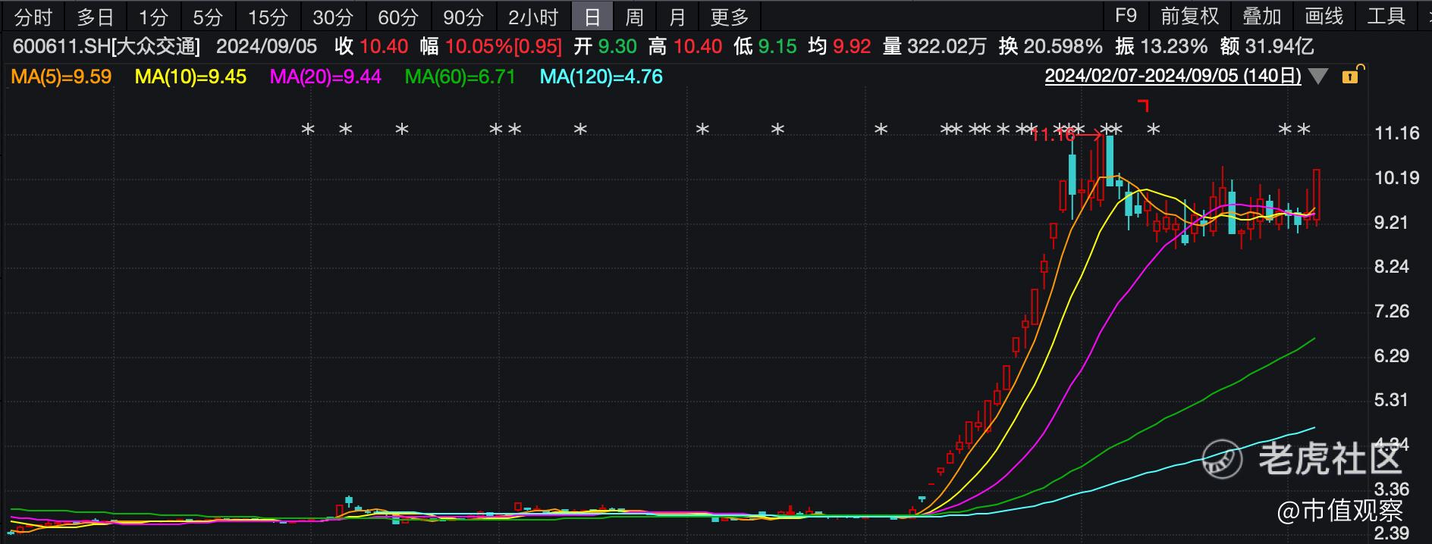Viewport: 1432px width, 544px height.
Task: Click the 叠加 overlay button
Action: [x=1262, y=15]
